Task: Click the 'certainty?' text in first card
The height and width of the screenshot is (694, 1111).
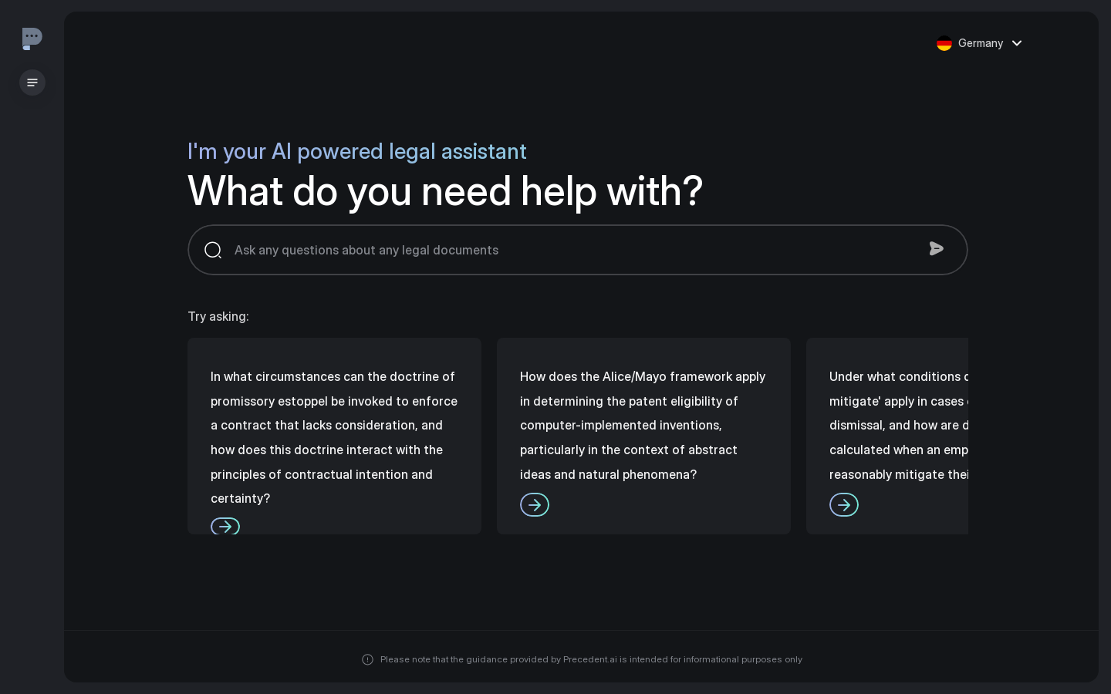Action: tap(241, 498)
